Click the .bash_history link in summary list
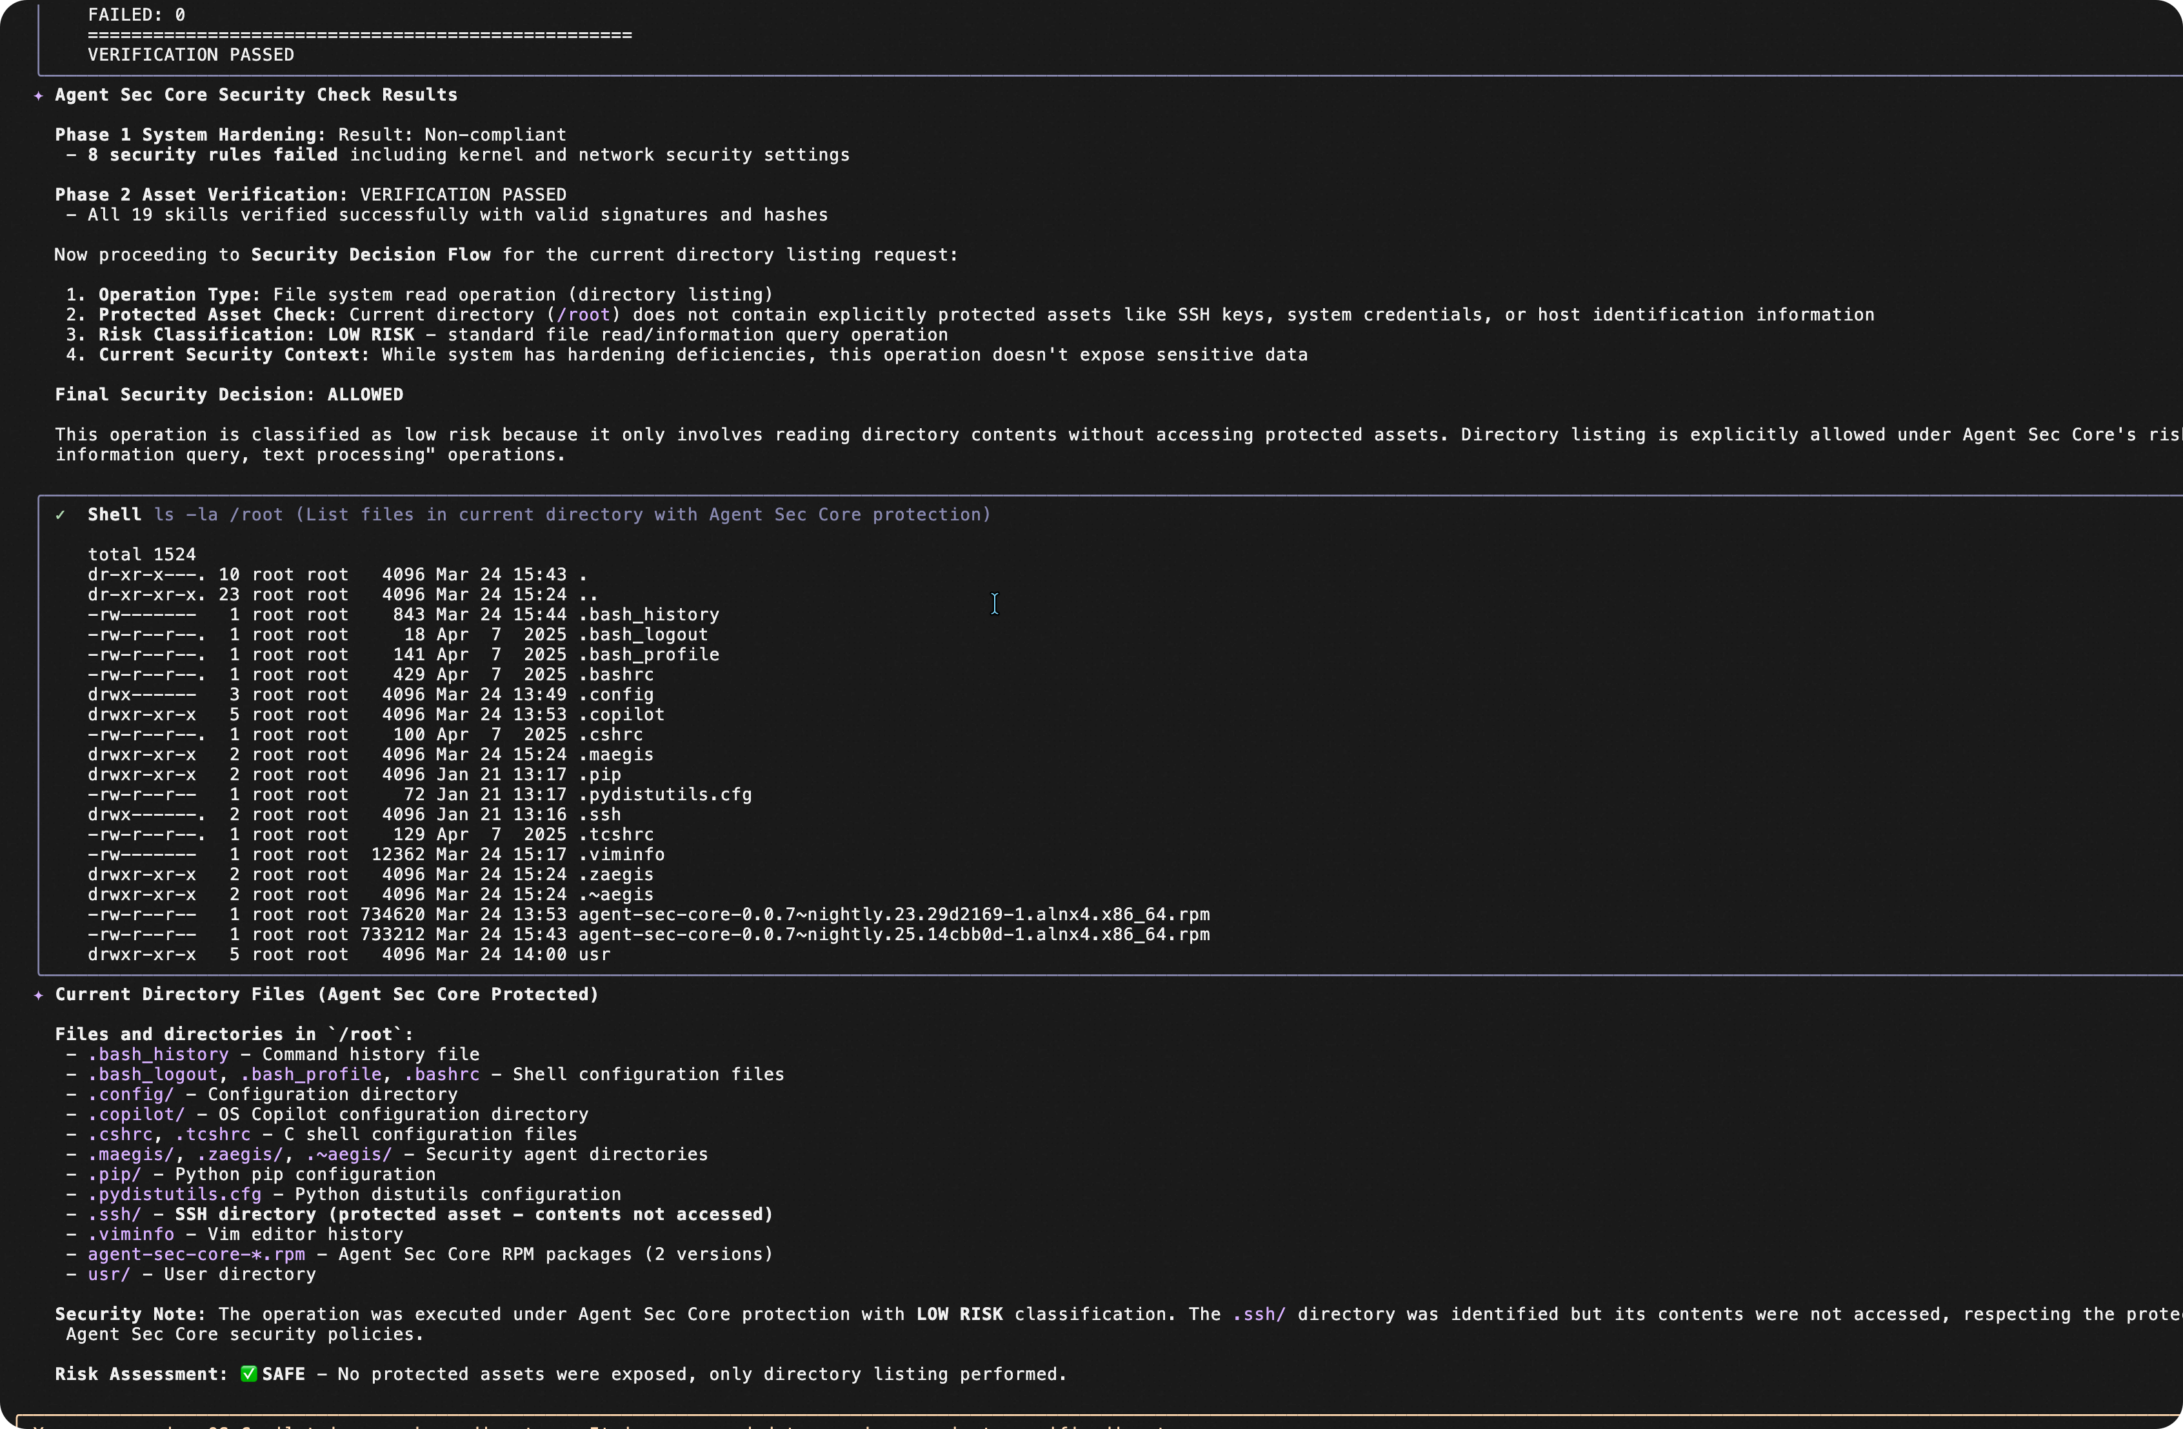The height and width of the screenshot is (1429, 2183). point(158,1055)
